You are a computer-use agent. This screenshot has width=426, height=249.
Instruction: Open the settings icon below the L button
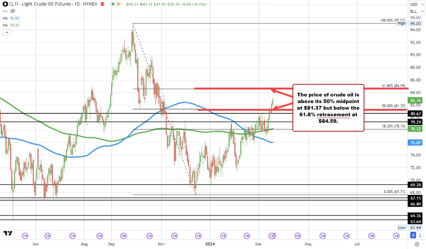click(417, 244)
